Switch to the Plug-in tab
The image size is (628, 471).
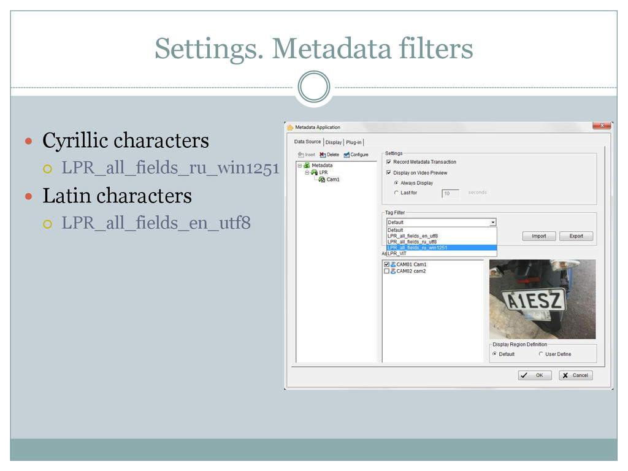(x=354, y=142)
